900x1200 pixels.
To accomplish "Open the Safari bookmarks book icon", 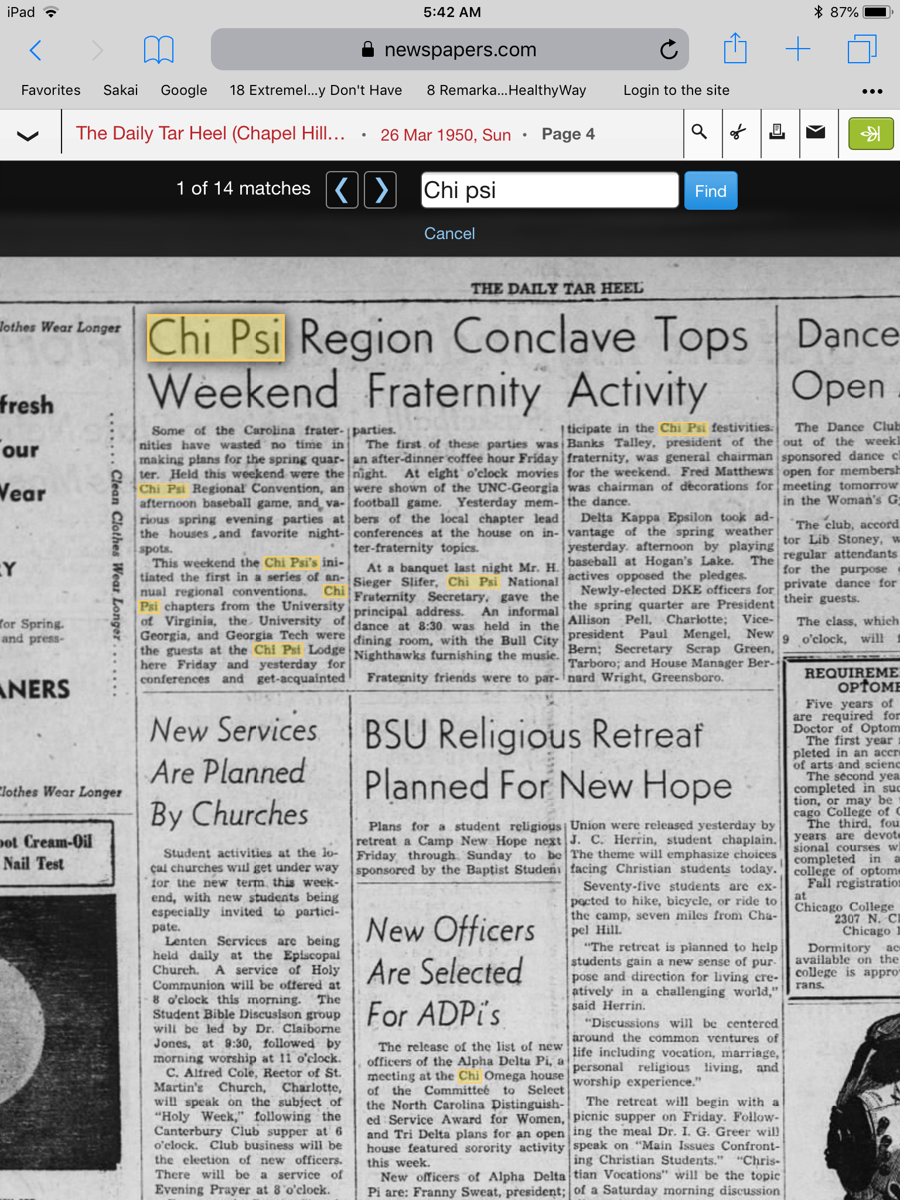I will pos(158,50).
